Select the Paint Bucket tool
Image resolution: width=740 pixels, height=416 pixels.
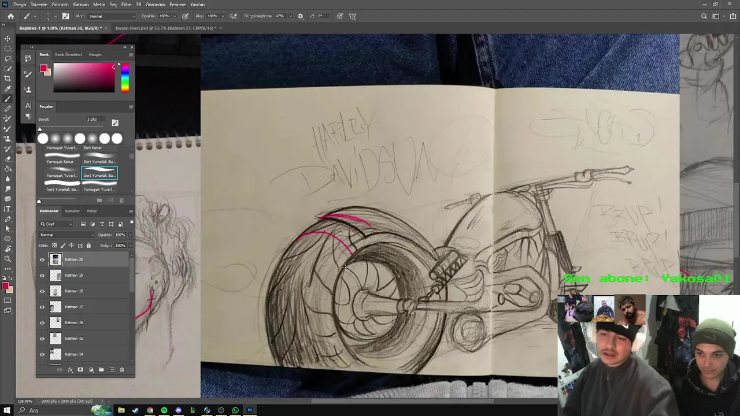[8, 169]
